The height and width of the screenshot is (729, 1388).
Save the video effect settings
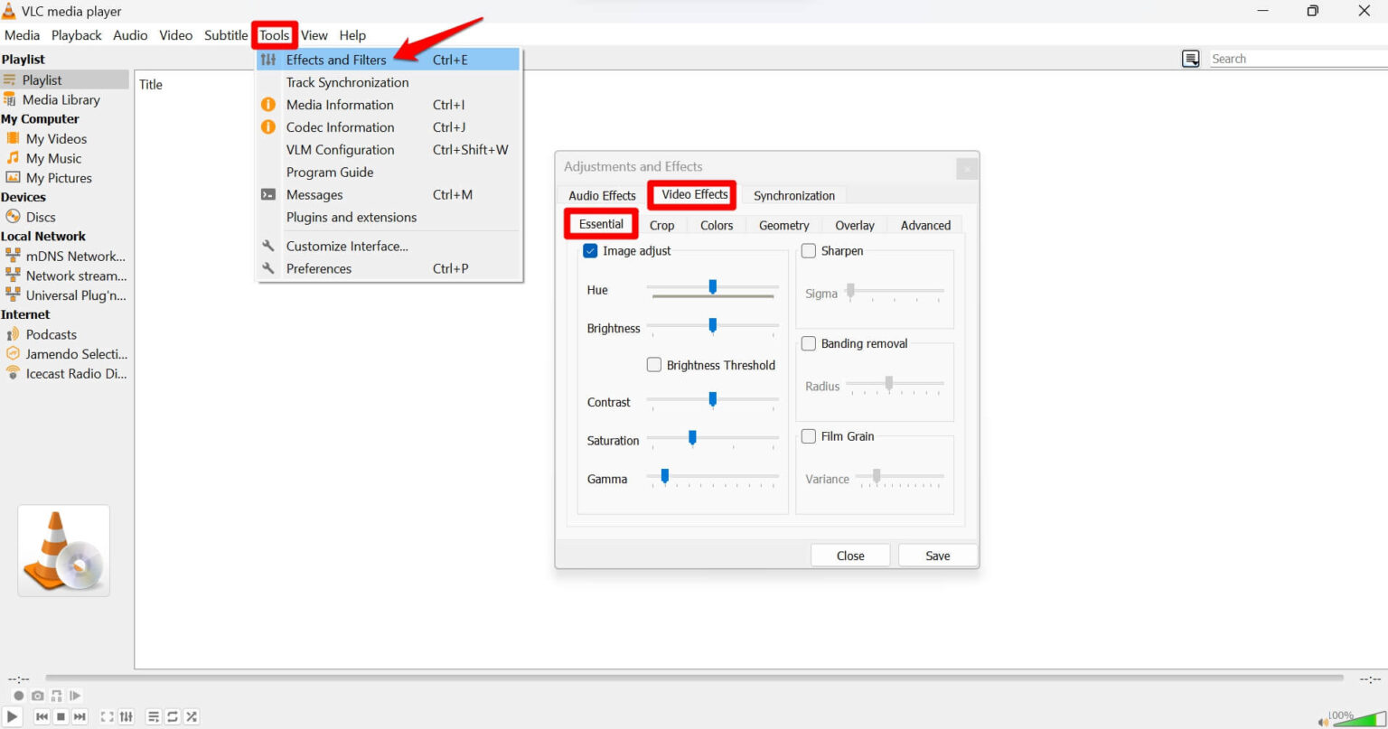[x=937, y=555]
